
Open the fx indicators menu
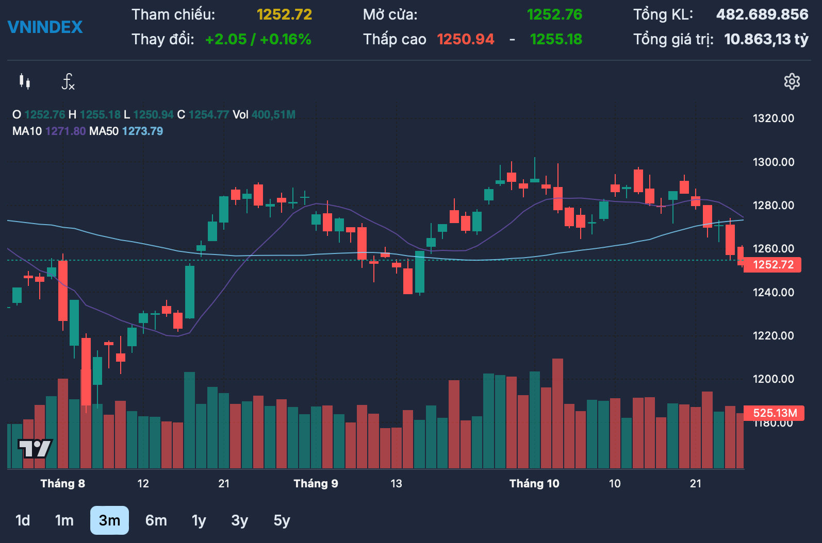click(x=68, y=81)
